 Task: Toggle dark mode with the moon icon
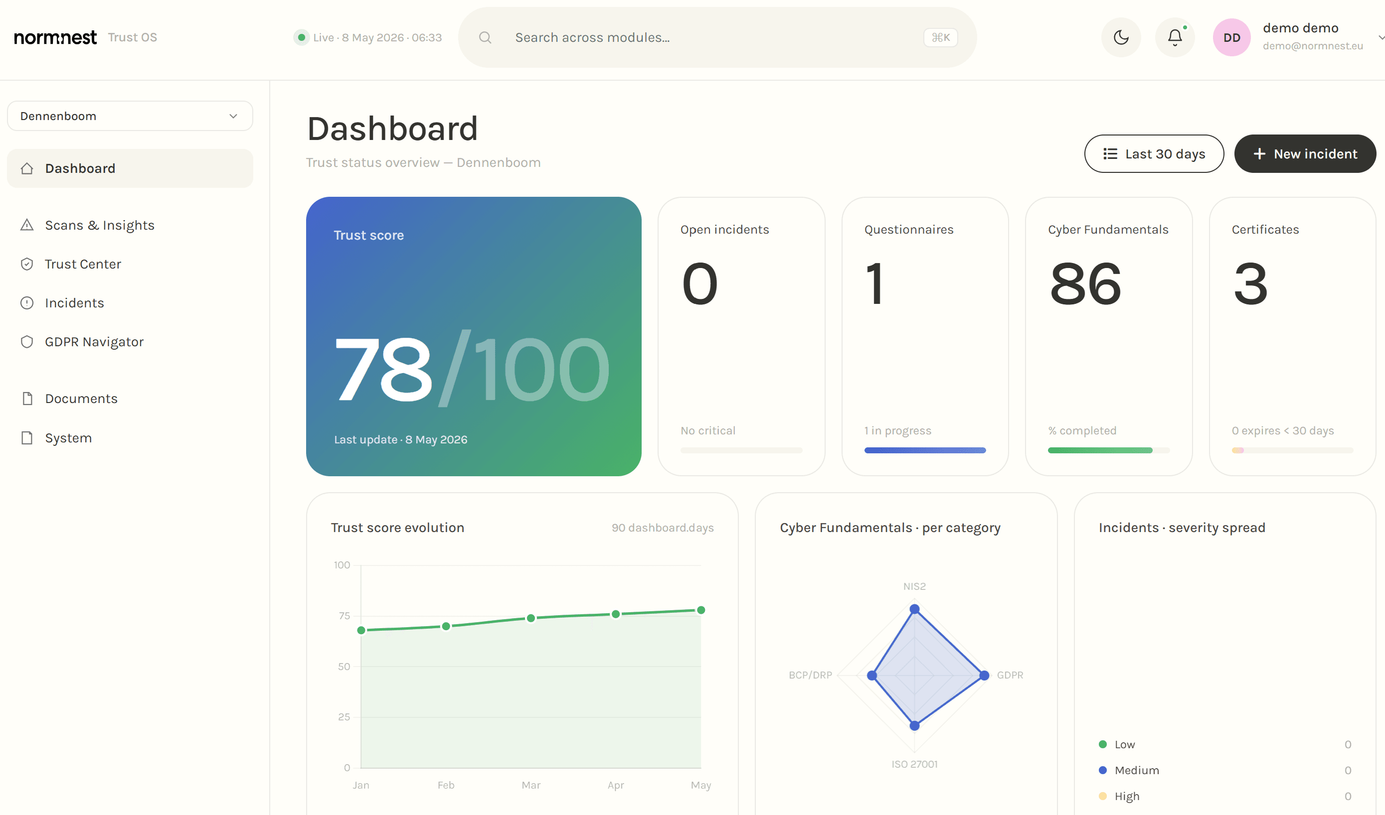tap(1121, 37)
